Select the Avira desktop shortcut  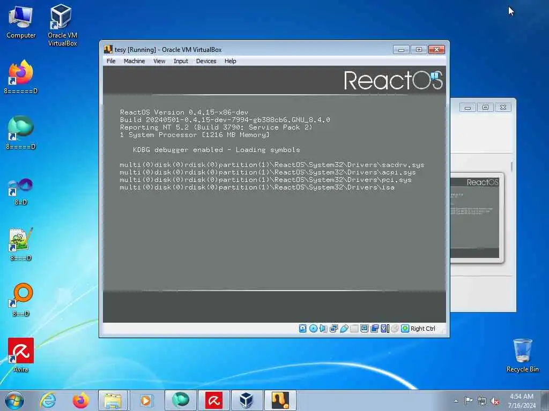[x=21, y=355]
